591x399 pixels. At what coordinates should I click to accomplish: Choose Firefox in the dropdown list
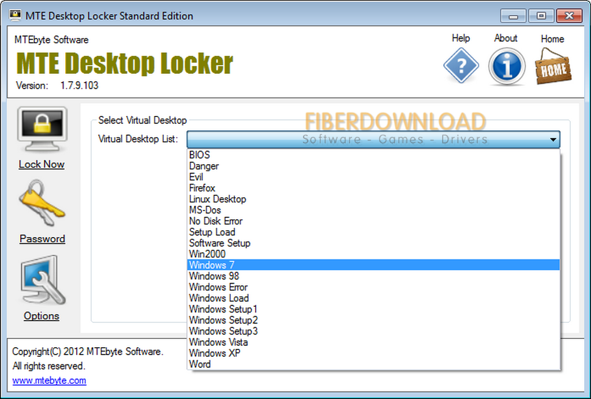[373, 188]
